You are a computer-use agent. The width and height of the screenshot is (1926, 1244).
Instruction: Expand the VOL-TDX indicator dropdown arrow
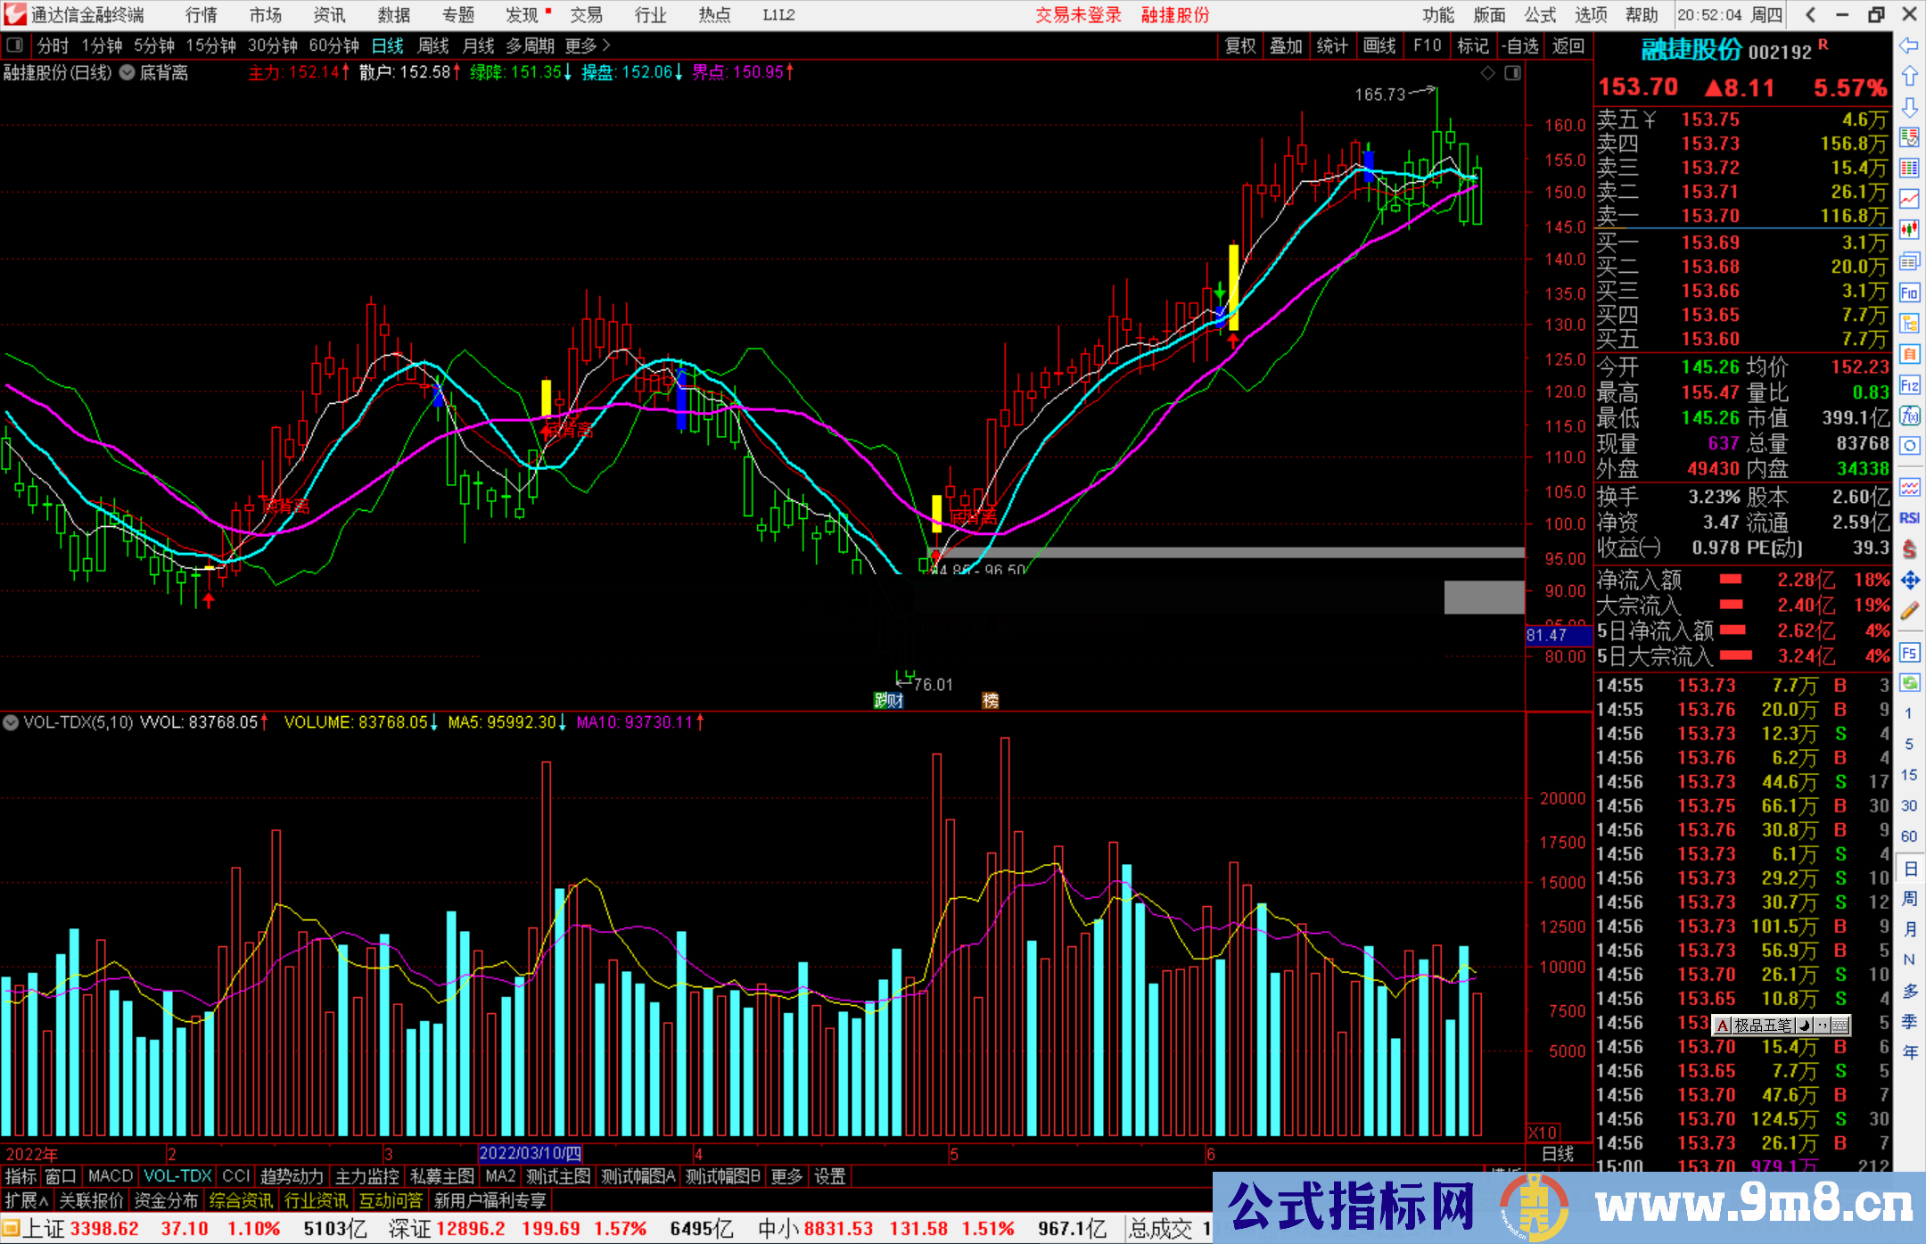point(11,722)
